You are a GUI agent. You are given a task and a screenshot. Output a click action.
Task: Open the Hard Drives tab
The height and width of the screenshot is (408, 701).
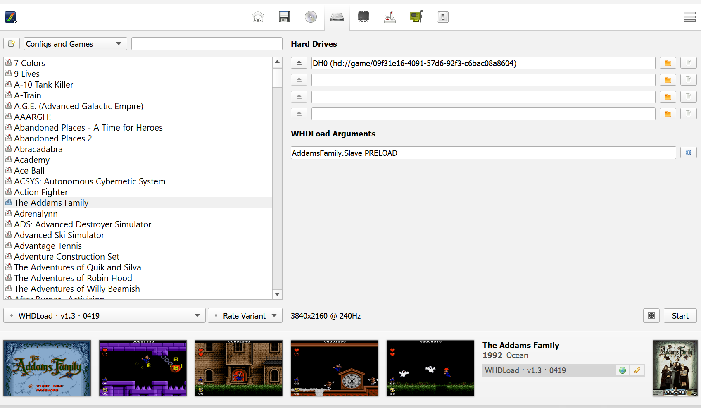(337, 17)
